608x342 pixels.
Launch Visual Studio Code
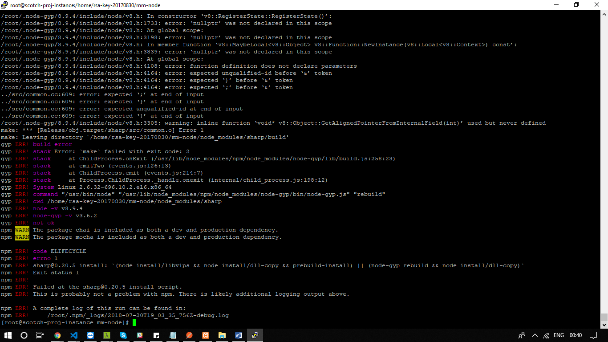[x=74, y=335]
